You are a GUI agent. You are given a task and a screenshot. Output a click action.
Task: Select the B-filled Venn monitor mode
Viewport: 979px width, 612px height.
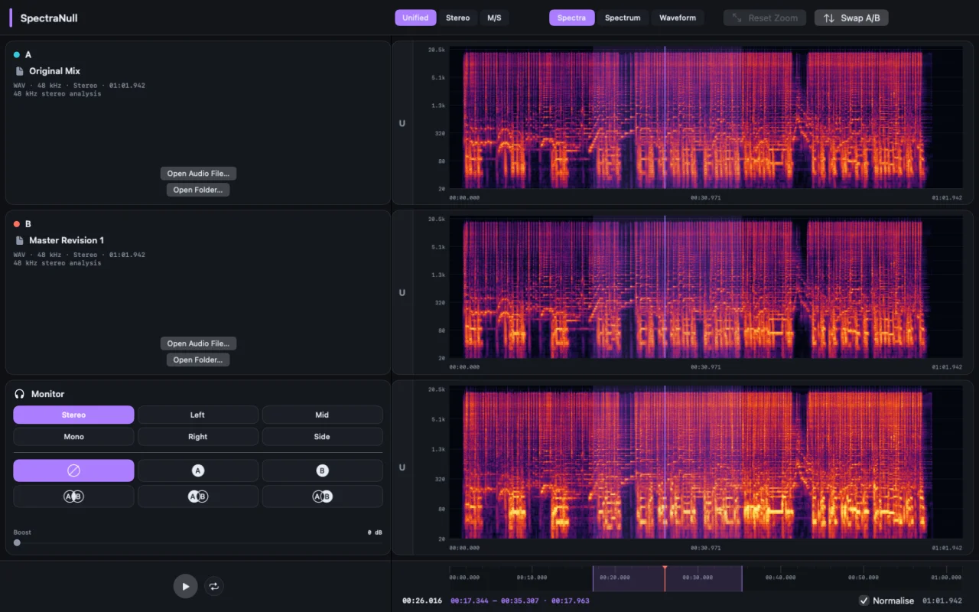322,496
